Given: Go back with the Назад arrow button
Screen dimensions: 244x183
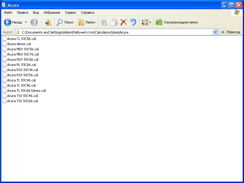Looking at the screenshot, I should [x=13, y=22].
